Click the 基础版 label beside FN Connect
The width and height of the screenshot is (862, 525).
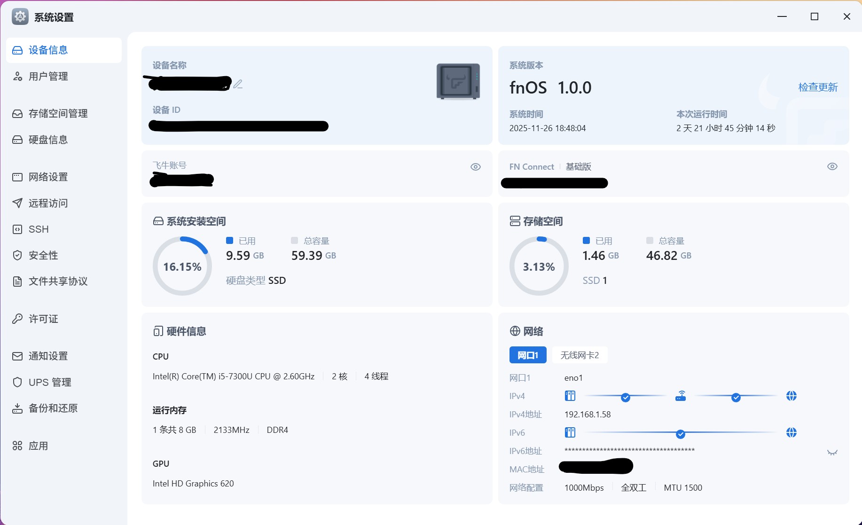click(x=579, y=167)
